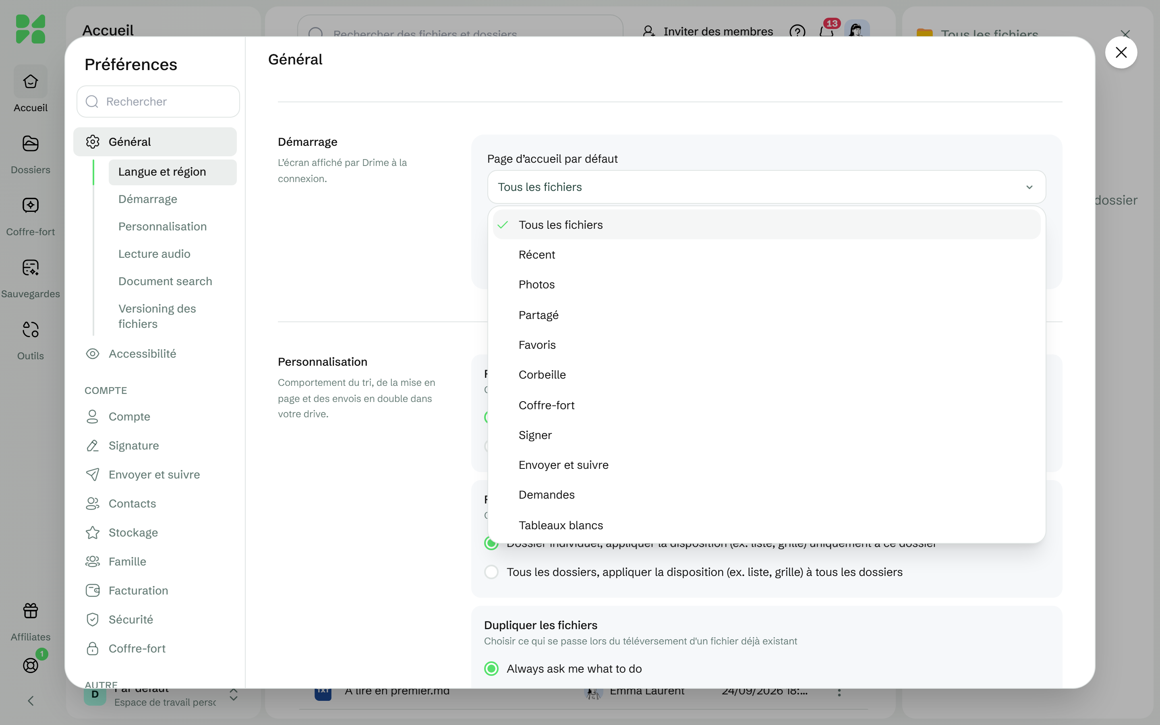Image resolution: width=1160 pixels, height=725 pixels.
Task: Click Inviter des membres
Action: tap(708, 32)
